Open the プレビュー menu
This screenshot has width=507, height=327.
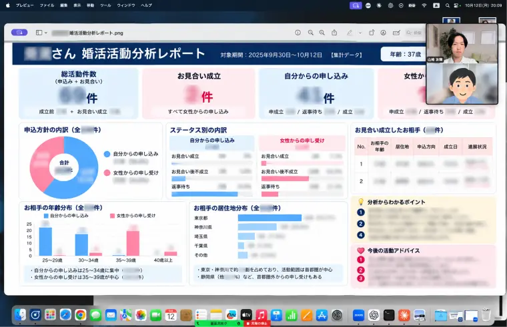25,5
